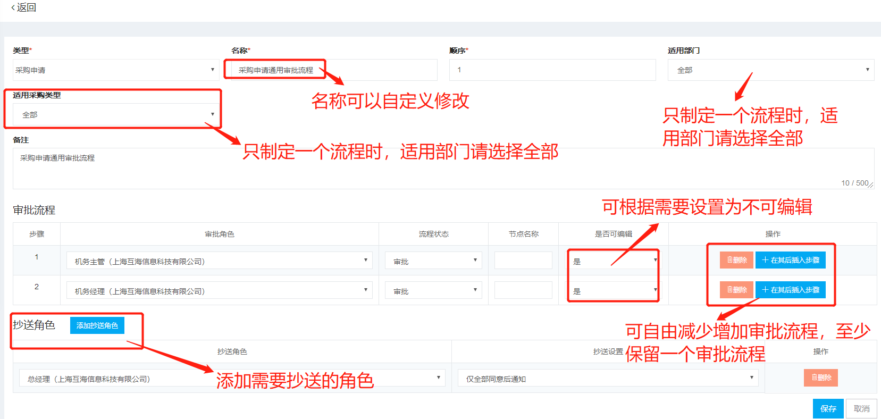Click inside the 备注 text area
881x419 pixels.
tap(443, 169)
